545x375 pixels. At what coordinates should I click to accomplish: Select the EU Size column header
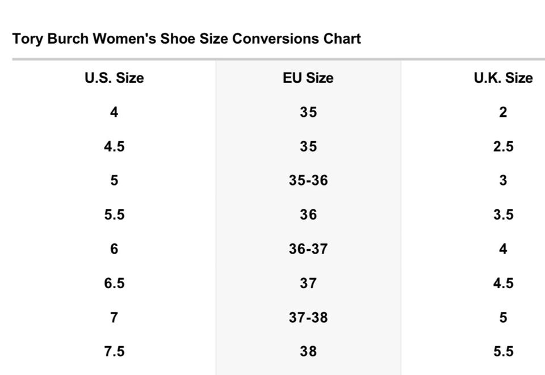click(308, 78)
